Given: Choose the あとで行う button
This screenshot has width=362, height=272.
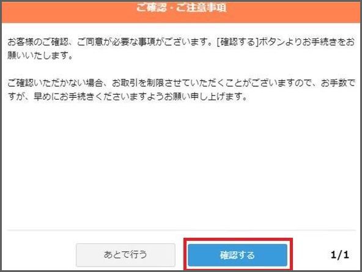Looking at the screenshot, I should 125,255.
